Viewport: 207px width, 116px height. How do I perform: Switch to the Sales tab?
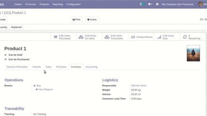pos(49,67)
